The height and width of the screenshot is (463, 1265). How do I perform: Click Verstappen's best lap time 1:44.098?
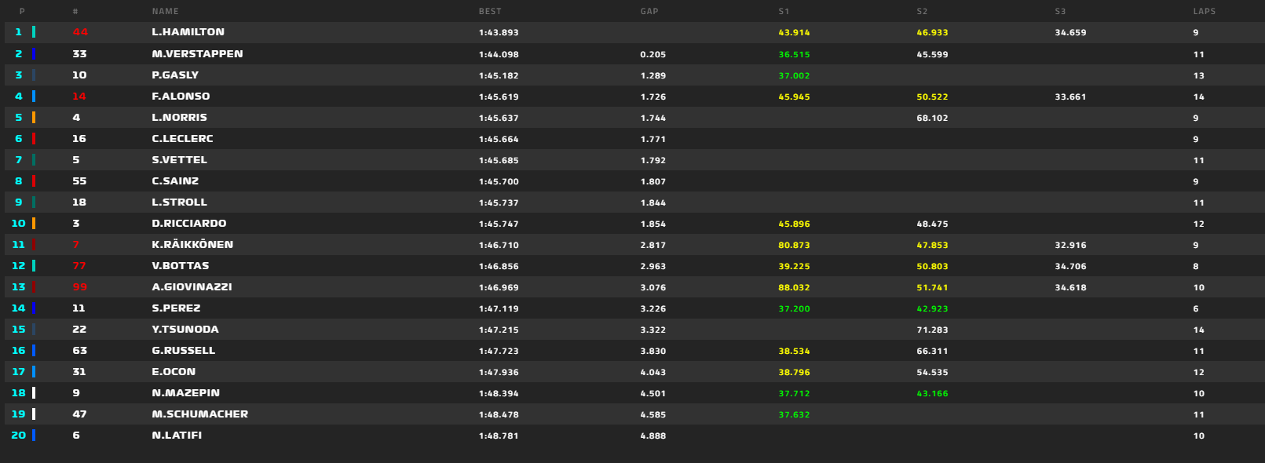[499, 55]
